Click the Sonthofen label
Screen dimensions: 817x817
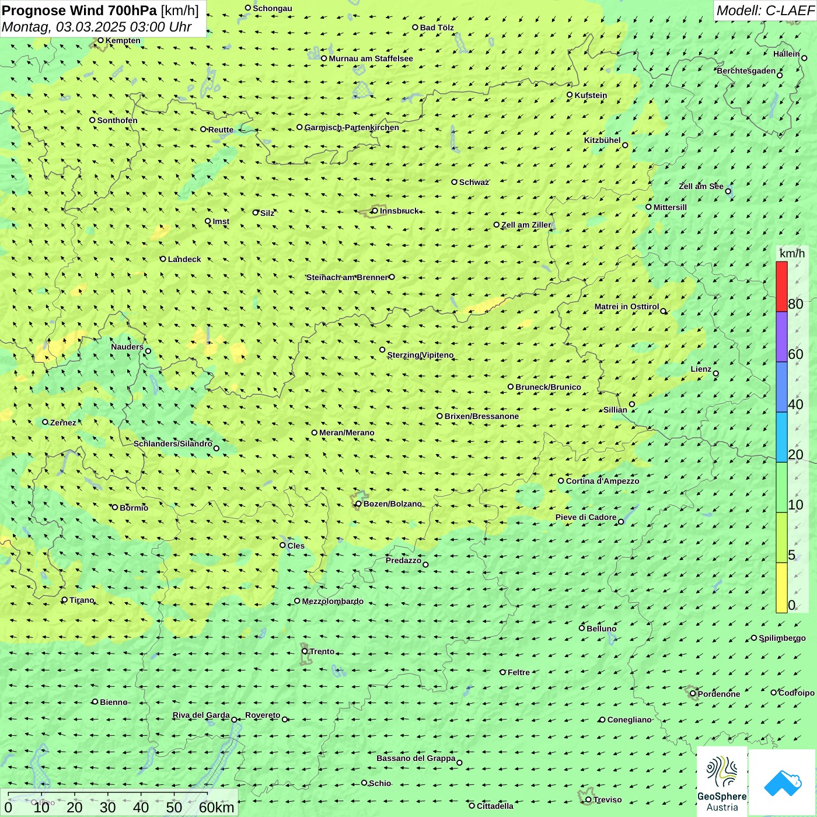pyautogui.click(x=117, y=120)
